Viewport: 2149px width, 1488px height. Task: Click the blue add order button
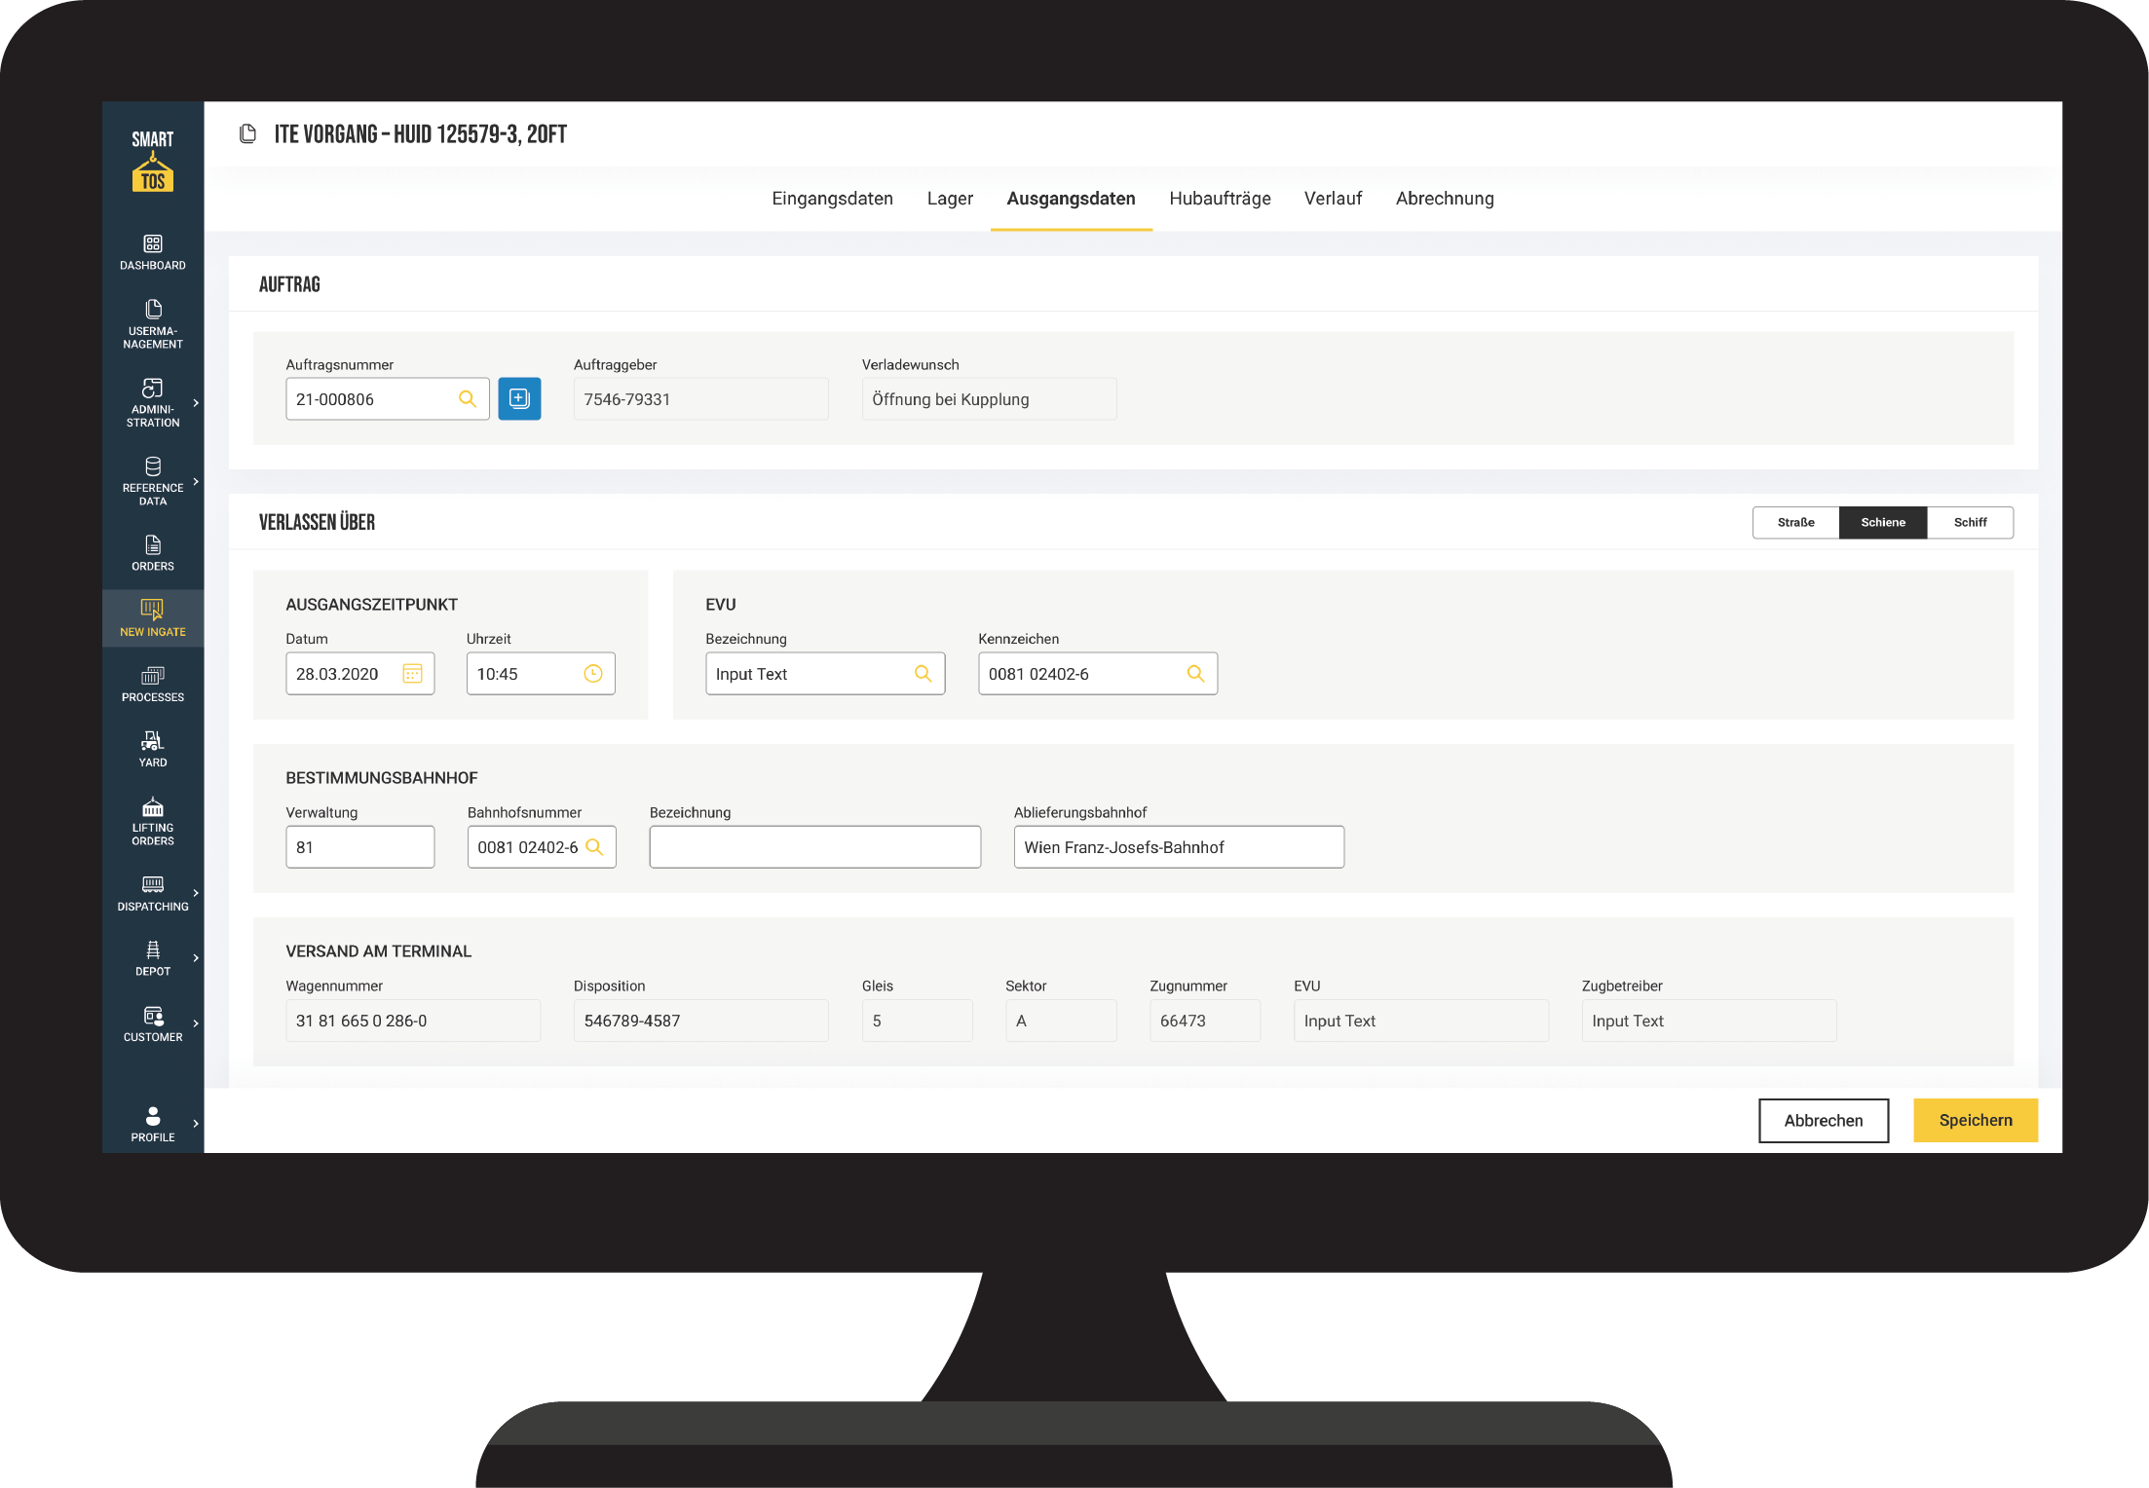coord(519,398)
